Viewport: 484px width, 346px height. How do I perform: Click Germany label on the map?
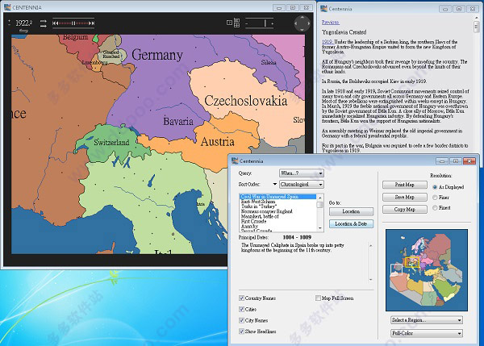[x=157, y=55]
